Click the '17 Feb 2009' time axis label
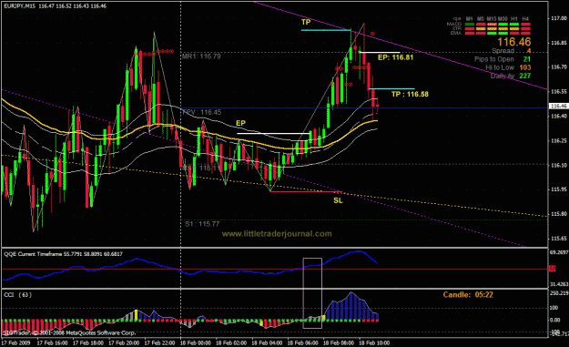 pos(16,343)
